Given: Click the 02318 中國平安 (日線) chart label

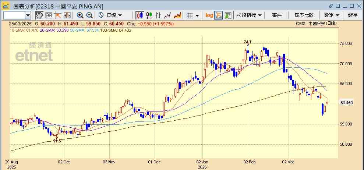Looking at the screenshot, I should (x=316, y=24).
